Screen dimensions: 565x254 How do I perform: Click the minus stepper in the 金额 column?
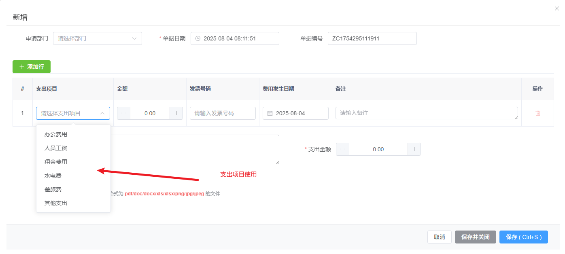point(123,113)
